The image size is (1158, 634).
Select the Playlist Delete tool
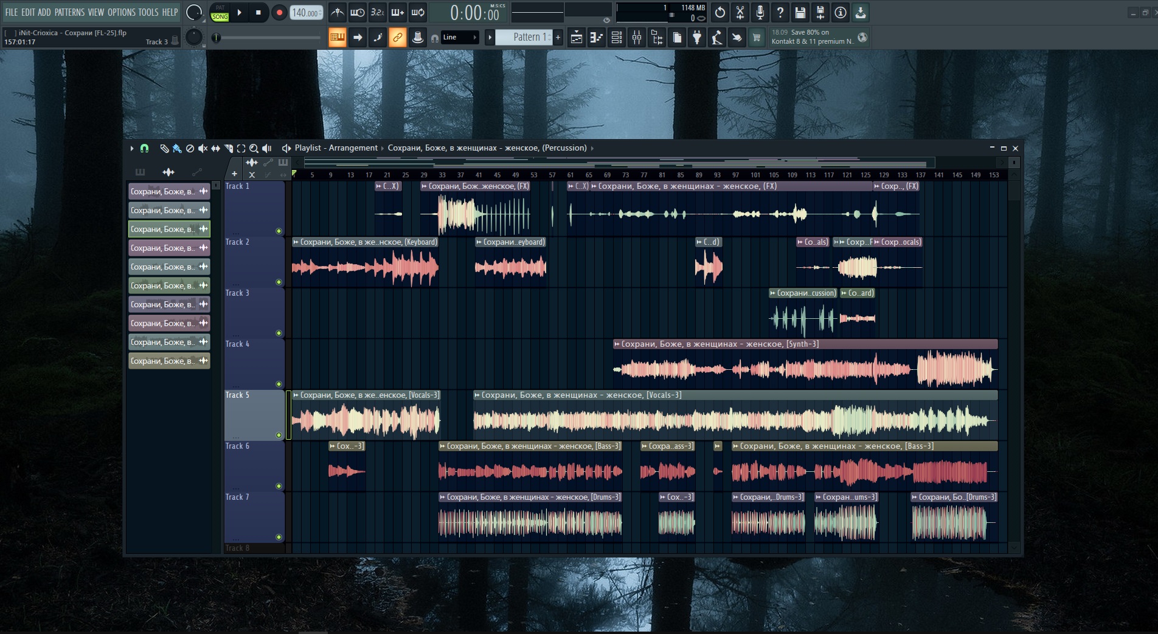pos(190,148)
